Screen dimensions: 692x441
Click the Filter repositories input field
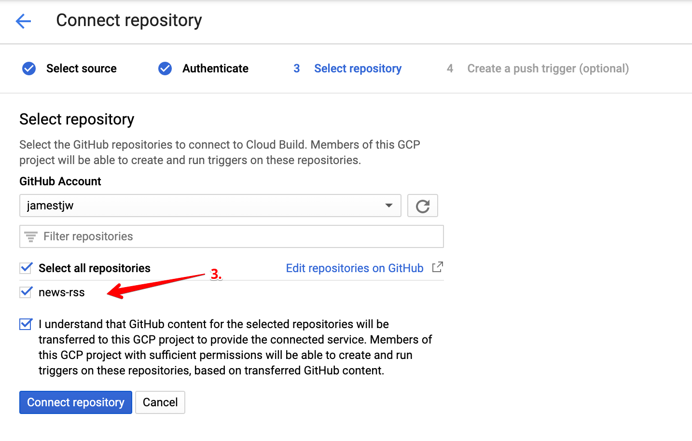[193, 236]
